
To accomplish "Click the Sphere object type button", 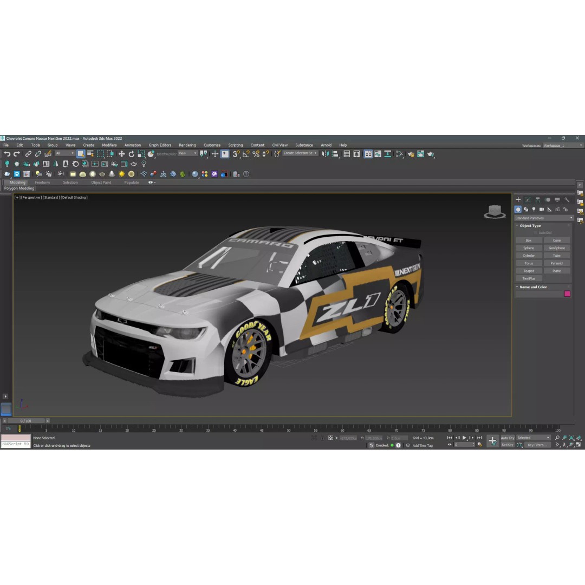I will tap(529, 248).
